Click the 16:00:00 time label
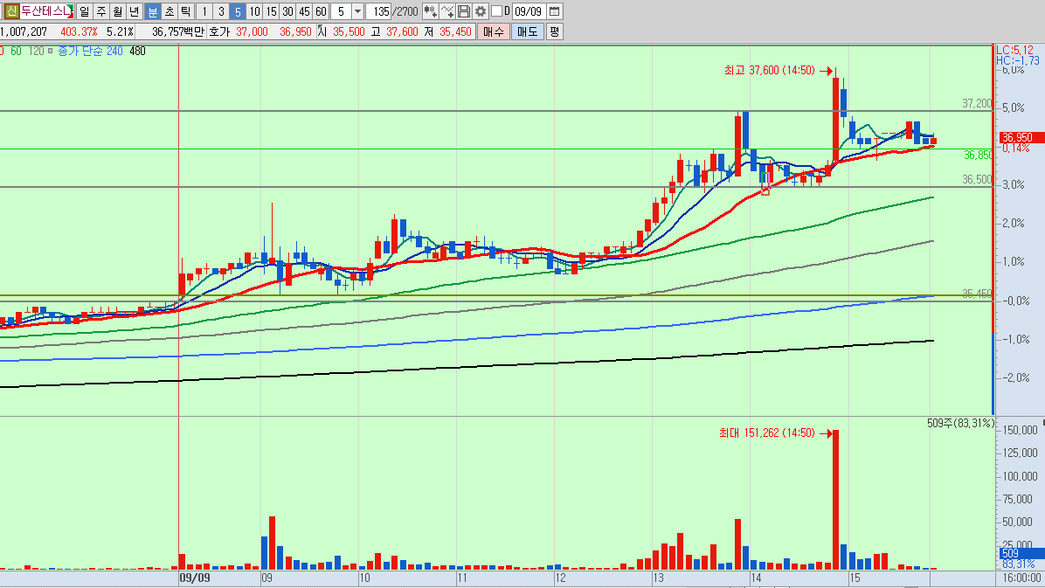This screenshot has width=1045, height=588. (1021, 578)
